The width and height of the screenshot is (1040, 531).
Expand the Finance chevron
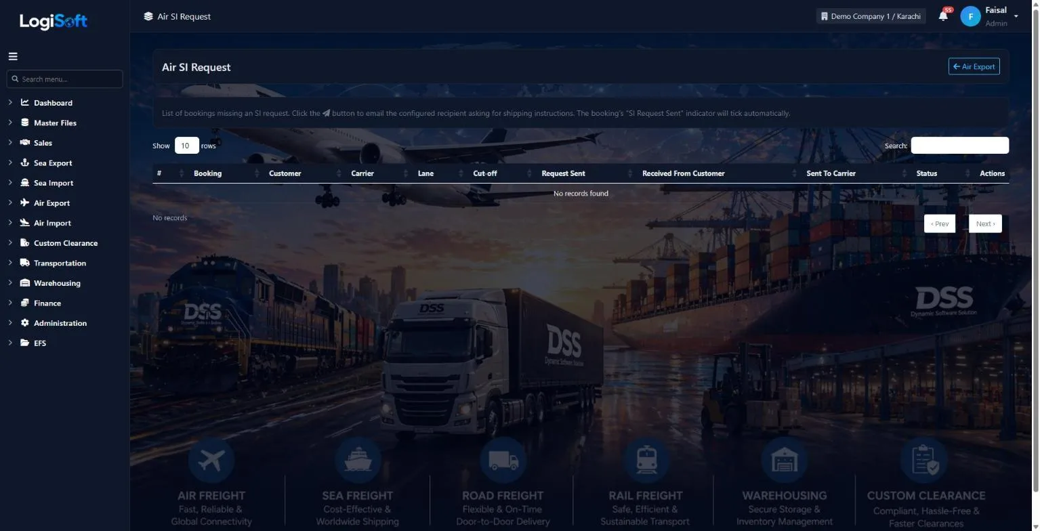(10, 303)
